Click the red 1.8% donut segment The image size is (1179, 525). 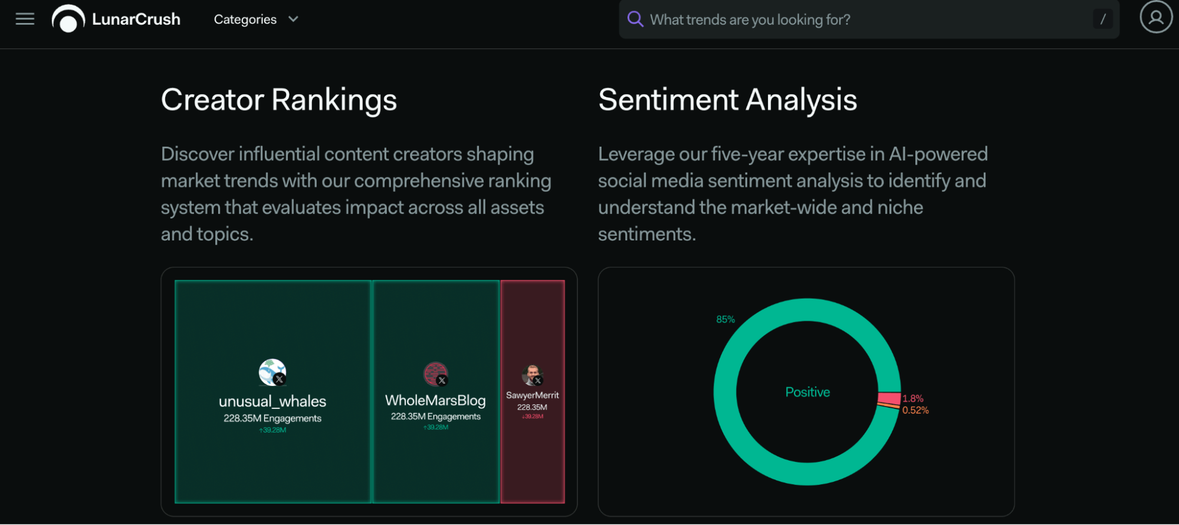pos(889,398)
